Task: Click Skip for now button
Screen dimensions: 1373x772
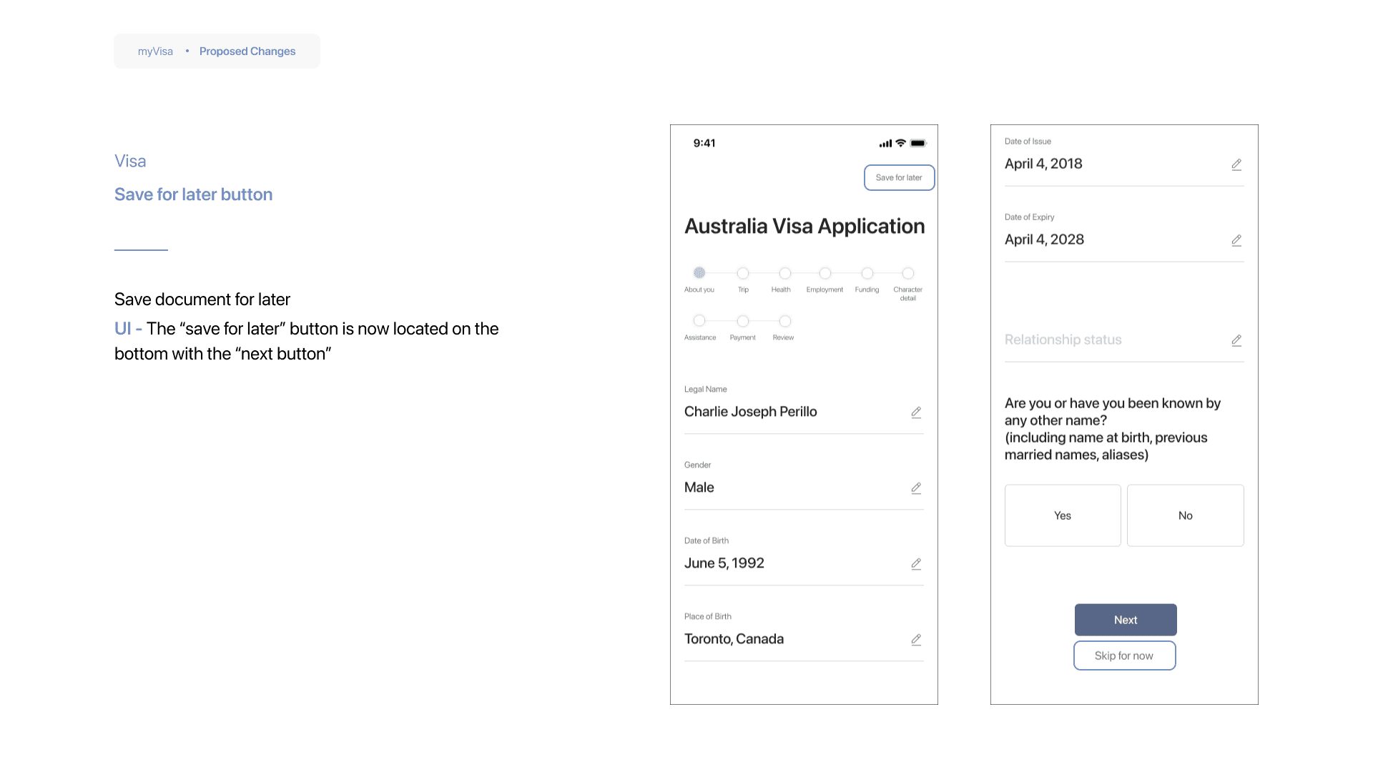Action: [1124, 655]
